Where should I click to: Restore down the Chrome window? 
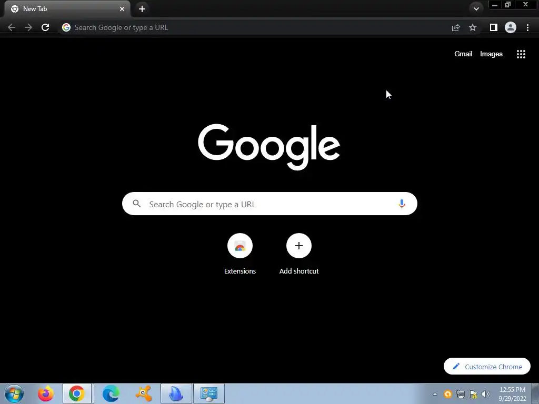point(508,5)
